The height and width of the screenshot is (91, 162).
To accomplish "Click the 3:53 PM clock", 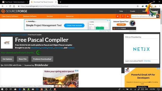I will 152,89.
